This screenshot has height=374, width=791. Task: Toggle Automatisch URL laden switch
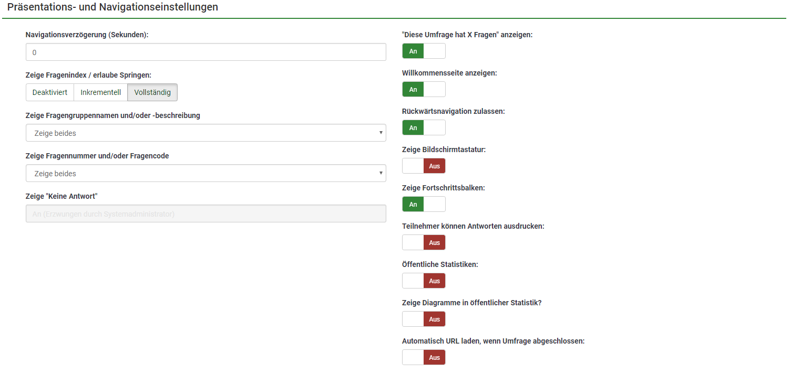click(x=424, y=357)
